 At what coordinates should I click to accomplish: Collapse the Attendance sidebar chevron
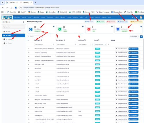point(23,22)
